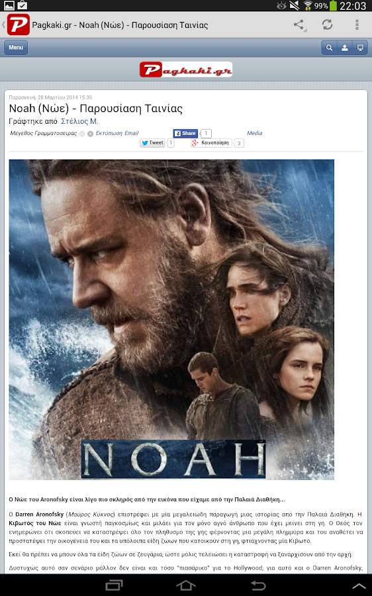This screenshot has width=372, height=596.
Task: Jump to the Media link
Action: [255, 133]
